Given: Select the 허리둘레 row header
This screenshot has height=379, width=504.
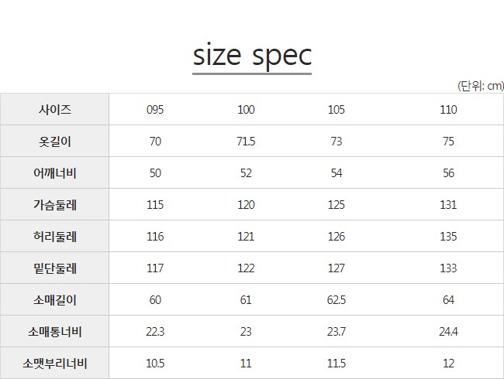Looking at the screenshot, I should tap(55, 236).
